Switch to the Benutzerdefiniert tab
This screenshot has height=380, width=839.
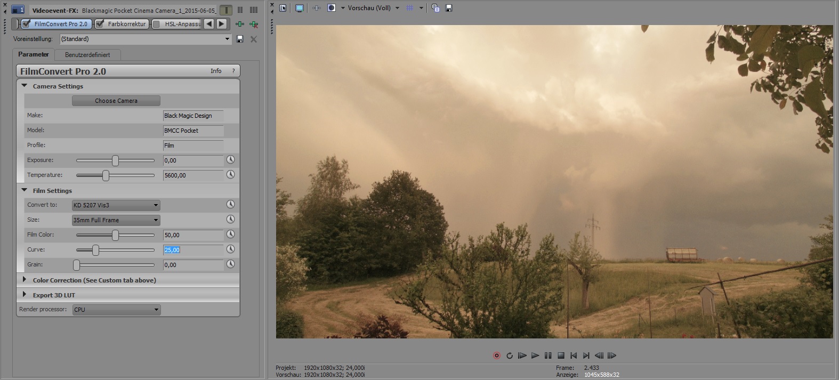(x=87, y=55)
